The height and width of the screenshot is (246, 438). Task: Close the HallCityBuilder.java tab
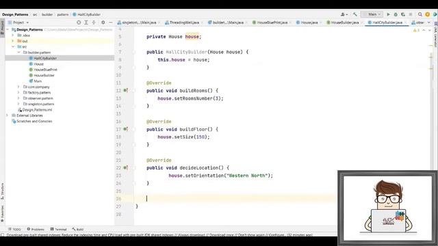[406, 23]
